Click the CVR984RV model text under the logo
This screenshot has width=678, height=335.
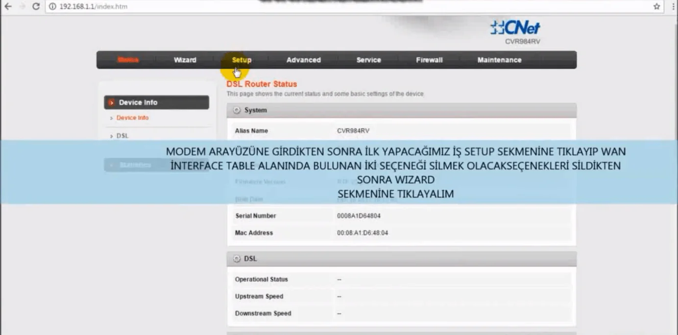(522, 42)
